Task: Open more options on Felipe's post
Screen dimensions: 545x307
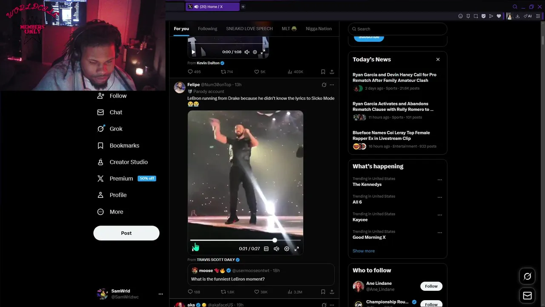Action: click(332, 85)
